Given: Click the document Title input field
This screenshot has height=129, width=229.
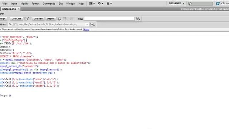Looking at the screenshot, I should (x=109, y=19).
